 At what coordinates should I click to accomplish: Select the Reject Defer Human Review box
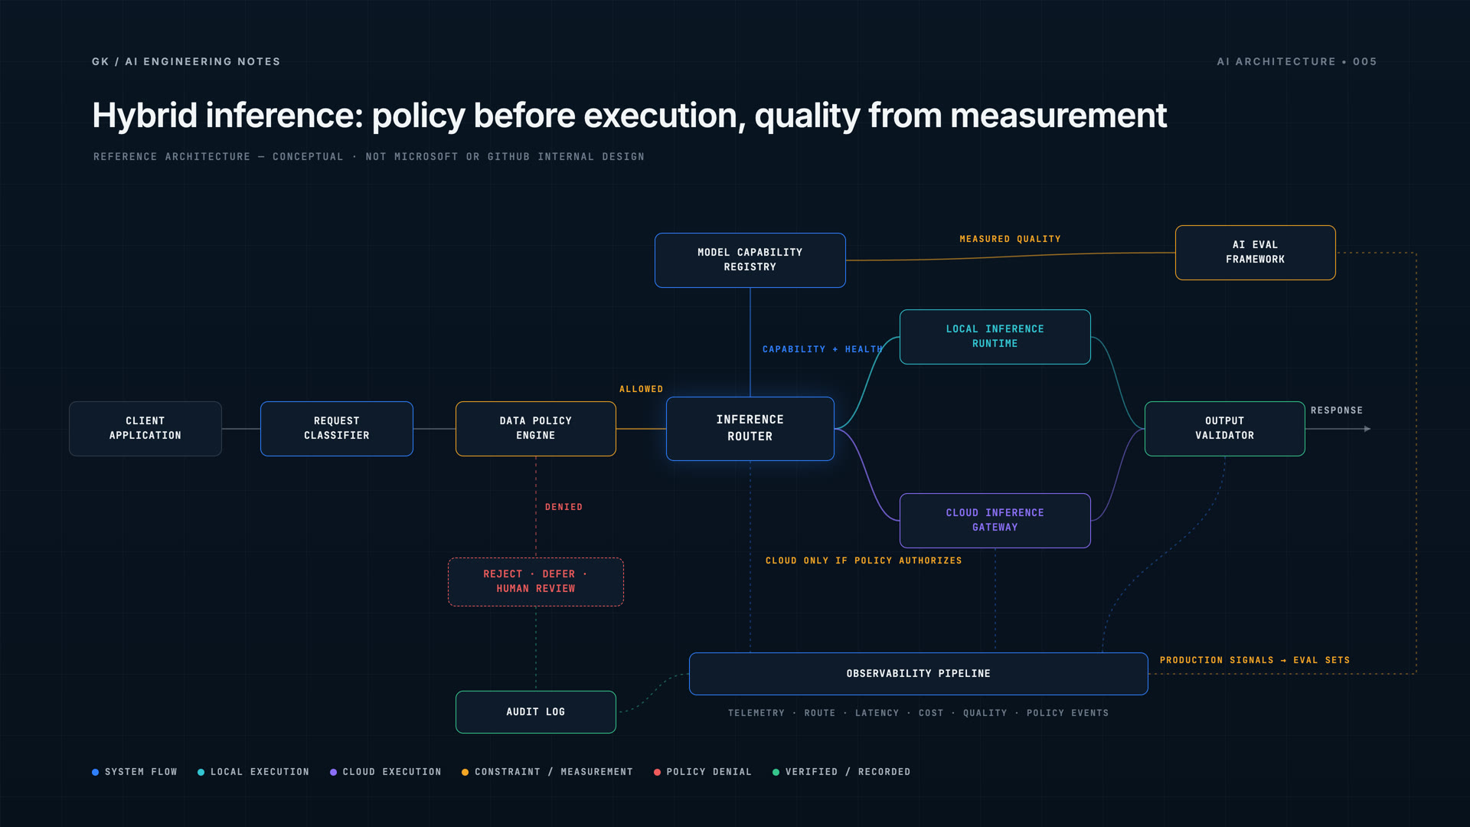pos(536,582)
